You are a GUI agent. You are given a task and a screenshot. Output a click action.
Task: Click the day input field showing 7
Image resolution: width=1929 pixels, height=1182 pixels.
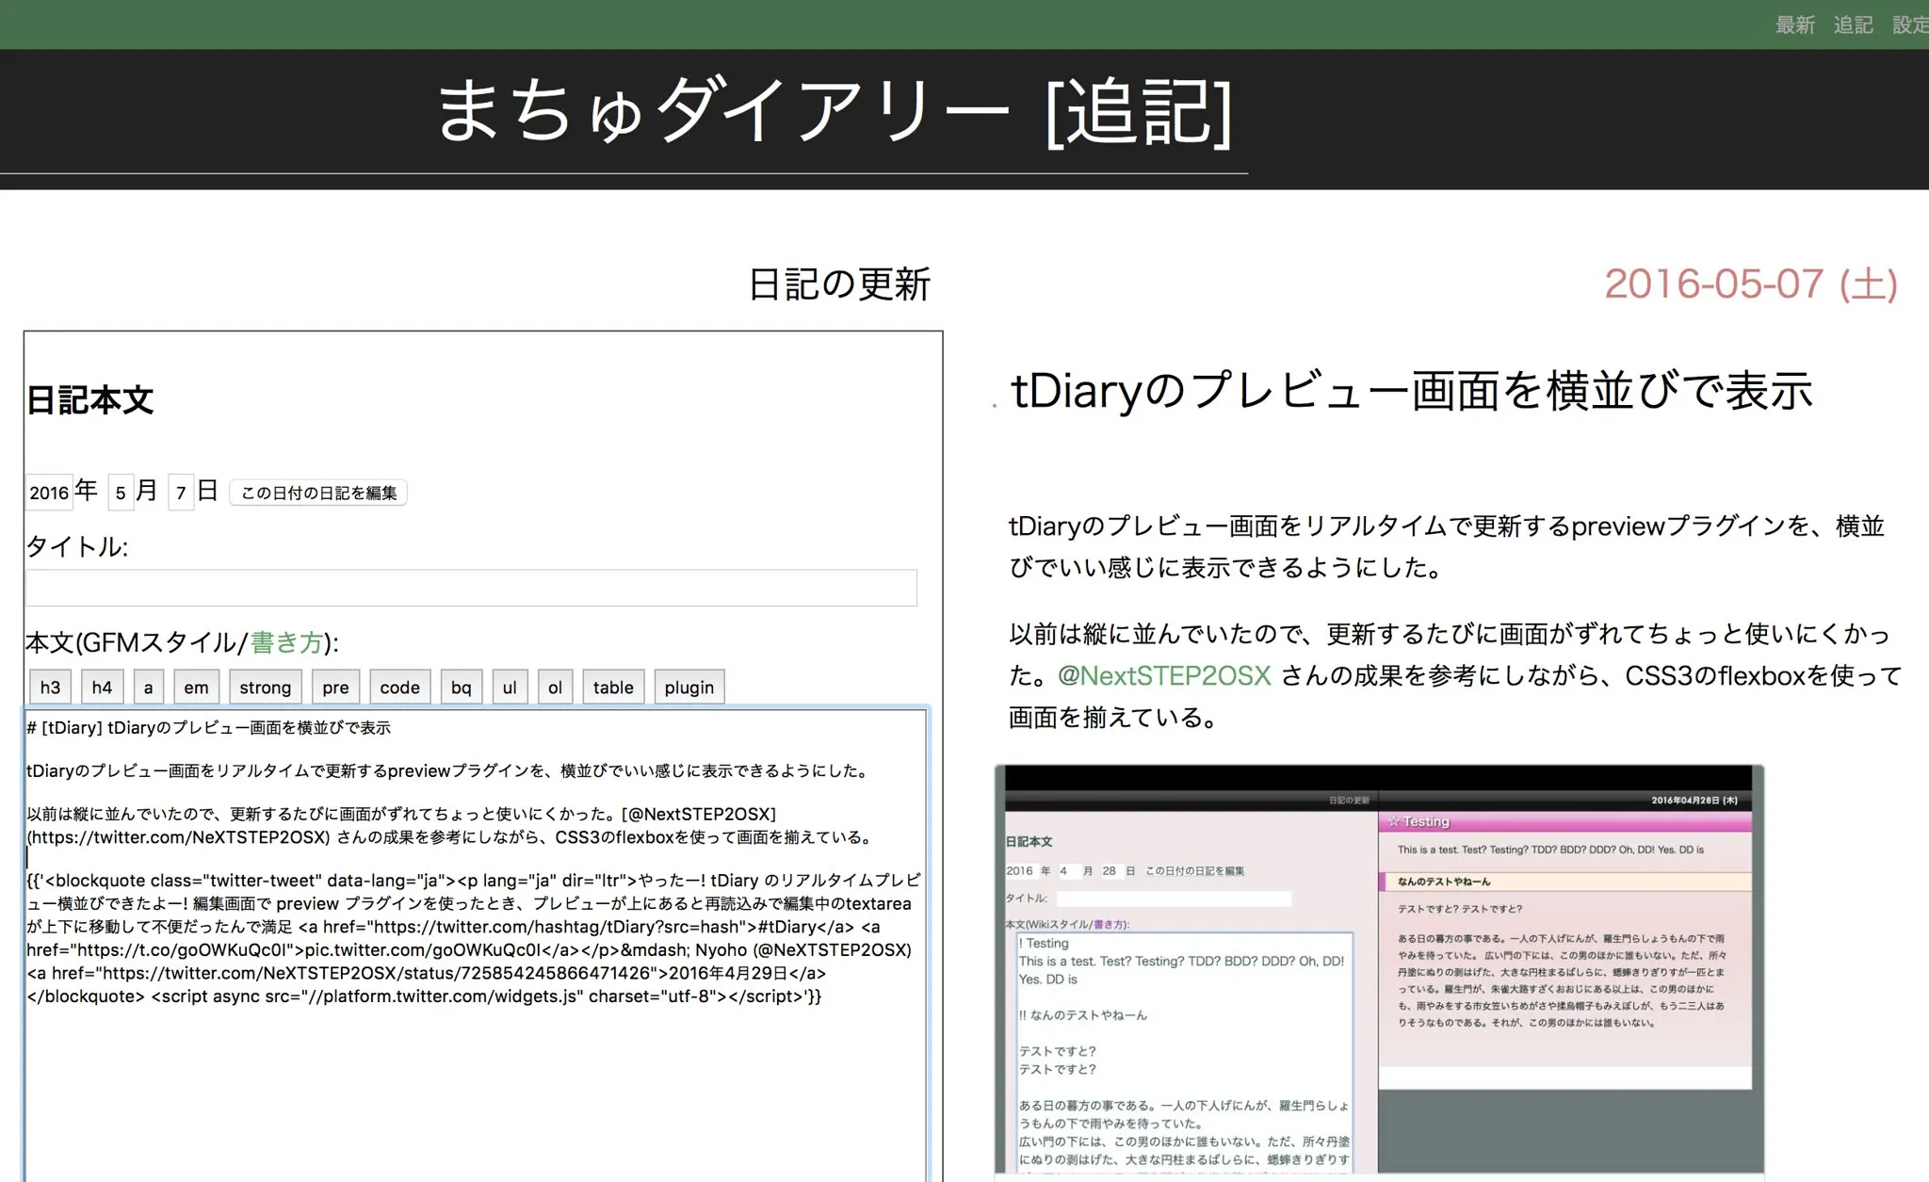point(181,492)
